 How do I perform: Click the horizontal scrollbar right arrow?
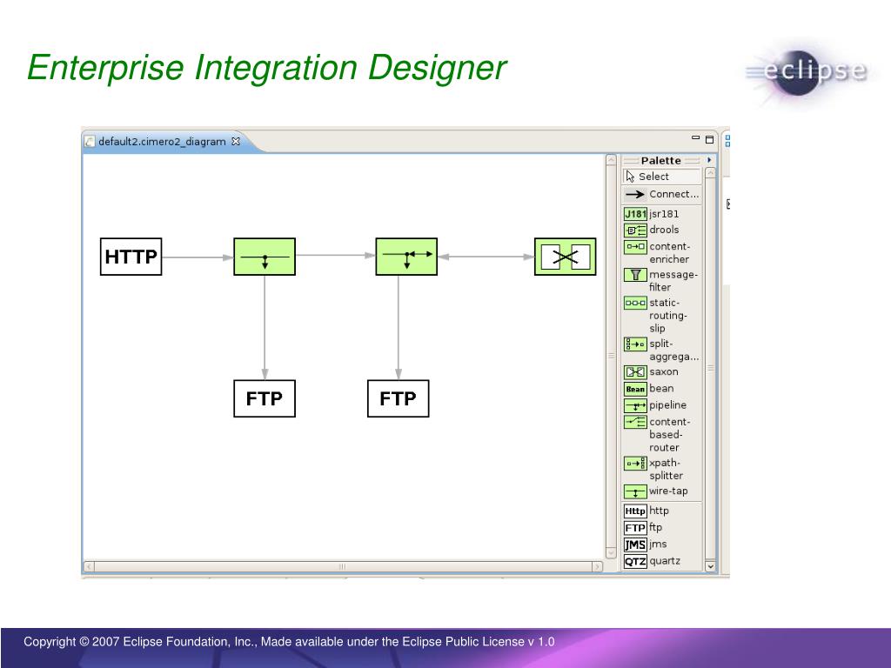597,566
